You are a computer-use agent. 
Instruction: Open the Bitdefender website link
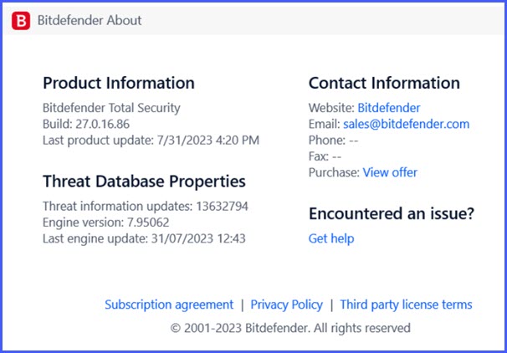click(388, 108)
